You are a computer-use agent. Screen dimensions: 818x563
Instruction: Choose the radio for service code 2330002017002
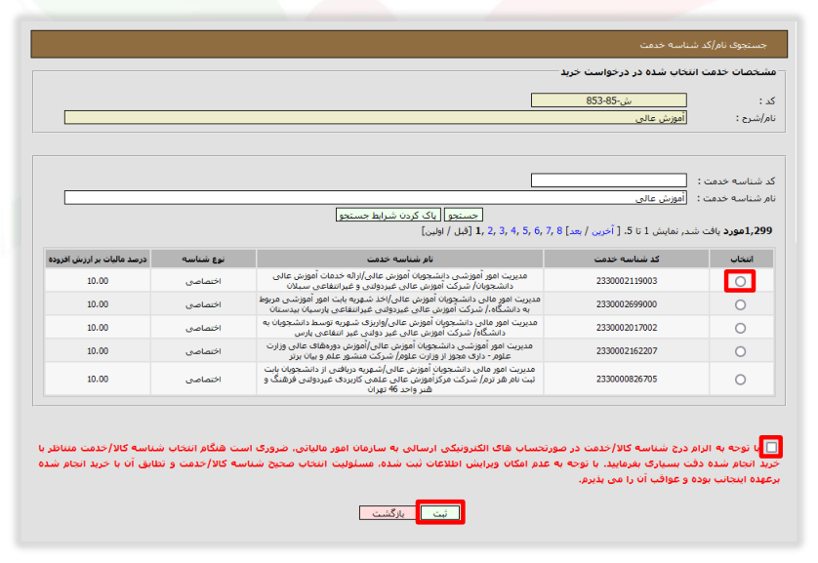coord(740,329)
